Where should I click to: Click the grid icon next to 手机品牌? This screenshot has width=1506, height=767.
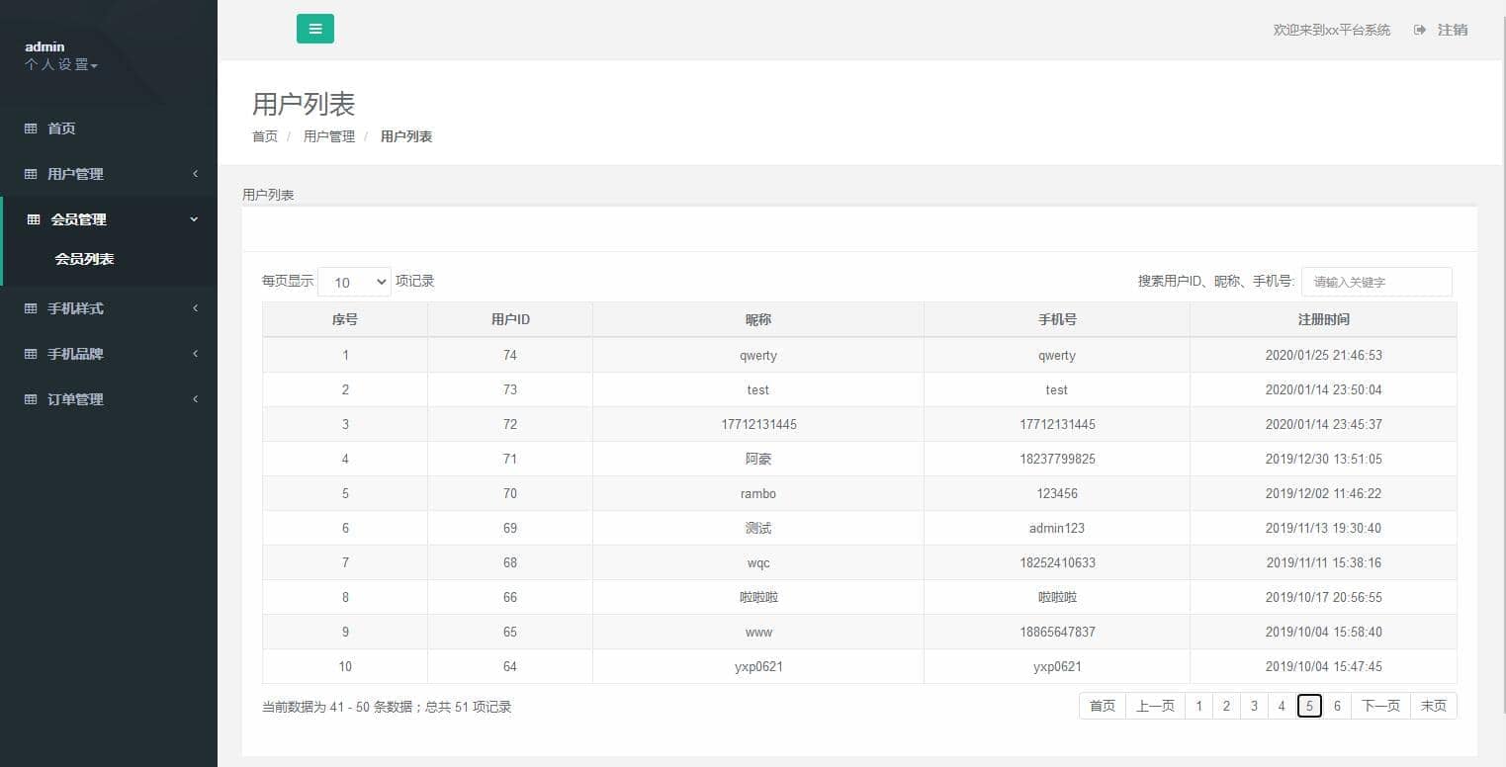tap(31, 354)
